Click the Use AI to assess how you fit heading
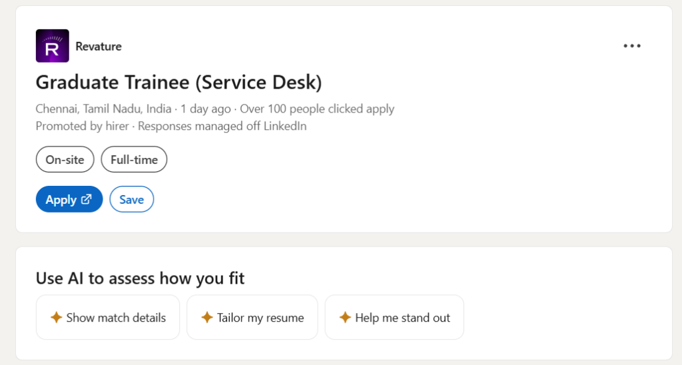This screenshot has height=365, width=682. coord(140,278)
